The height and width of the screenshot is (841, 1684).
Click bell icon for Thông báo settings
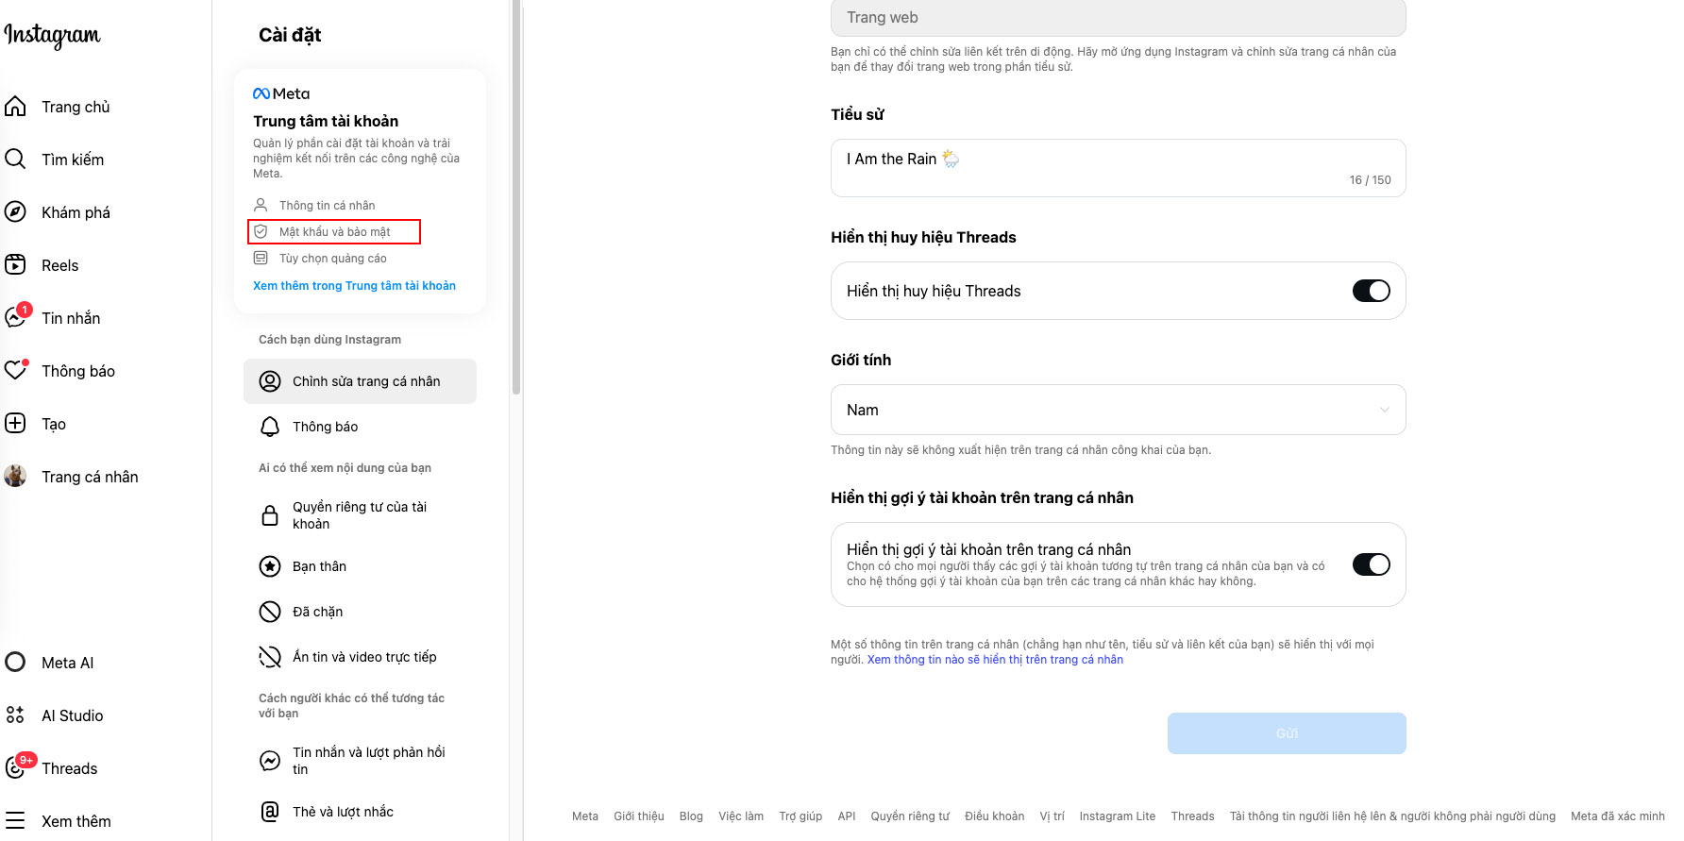pyautogui.click(x=270, y=427)
